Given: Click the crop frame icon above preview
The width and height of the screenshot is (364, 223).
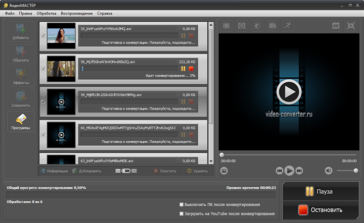Looking at the screenshot, I should click(x=226, y=25).
